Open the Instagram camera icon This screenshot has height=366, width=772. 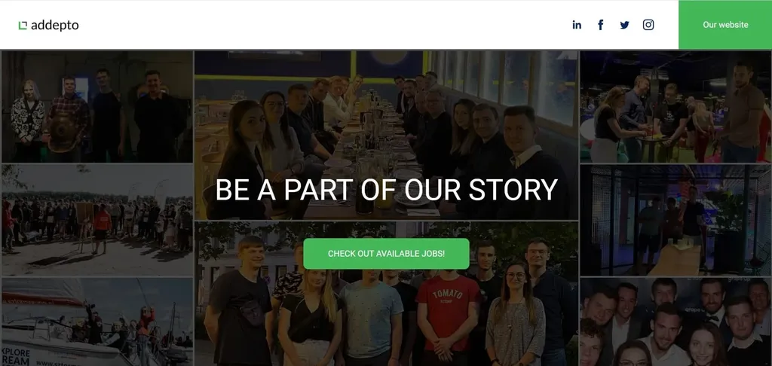point(648,25)
